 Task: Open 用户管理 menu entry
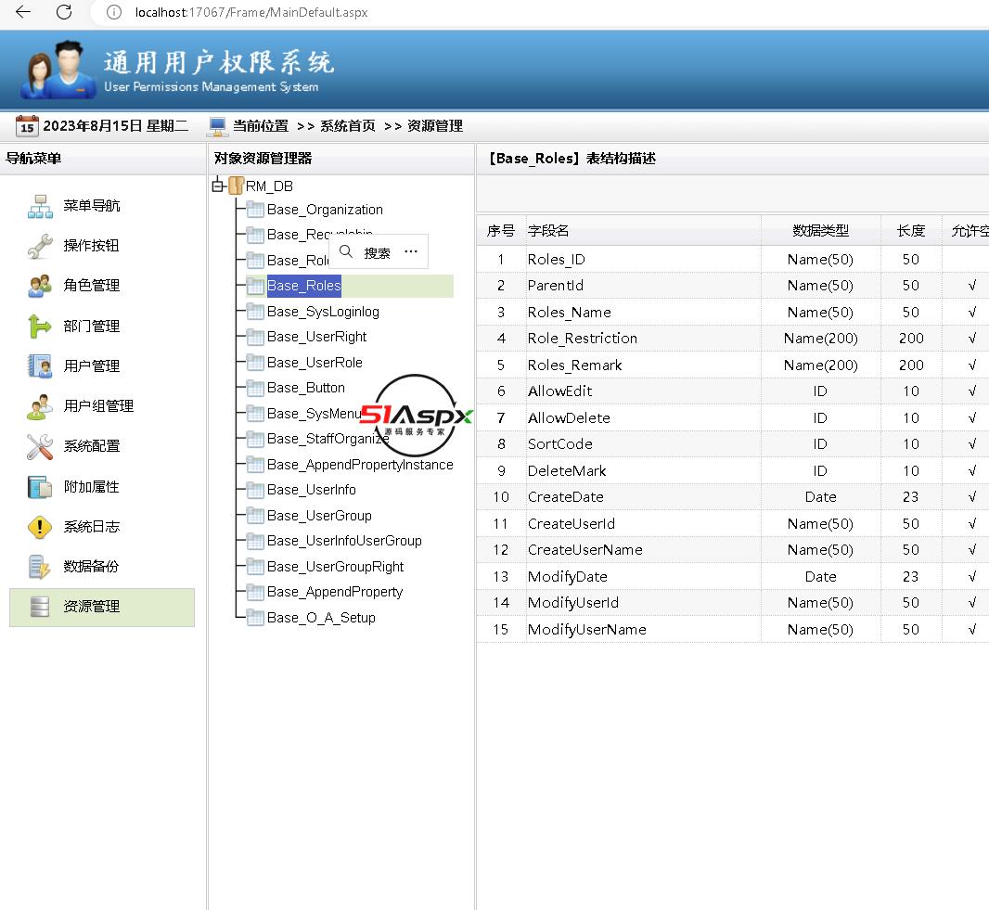92,365
